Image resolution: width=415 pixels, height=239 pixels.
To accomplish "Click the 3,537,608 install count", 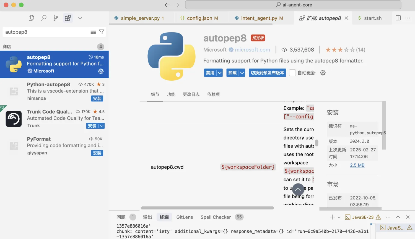I will coord(302,50).
